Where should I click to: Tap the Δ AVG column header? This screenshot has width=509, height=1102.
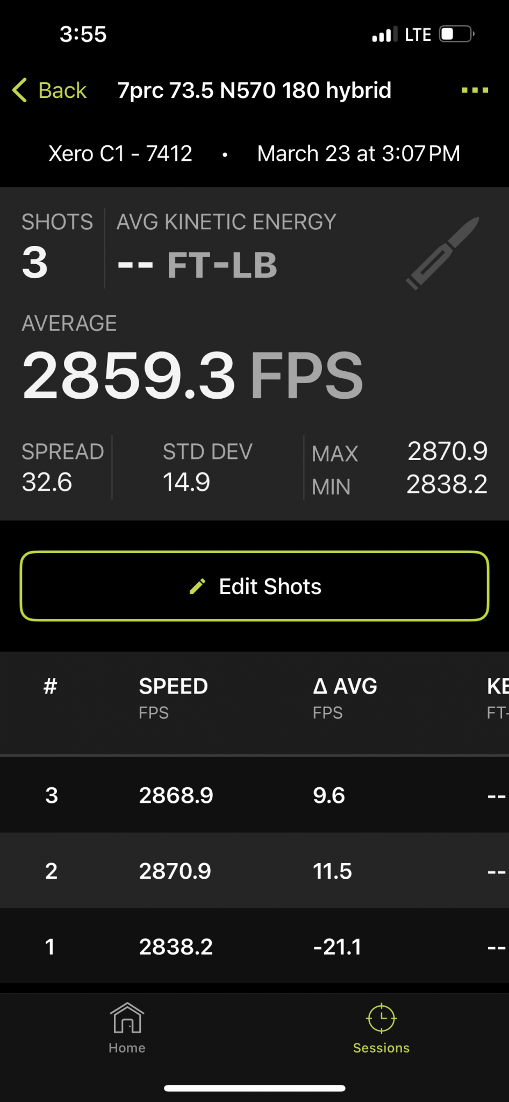(345, 687)
